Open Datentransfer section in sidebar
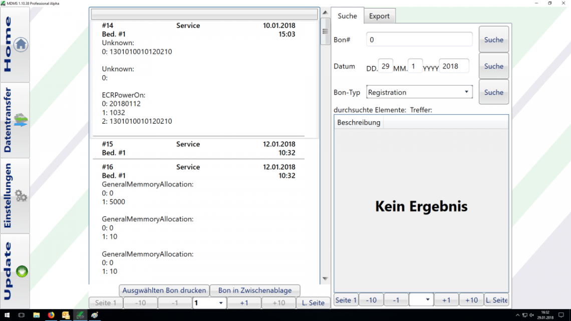Image resolution: width=571 pixels, height=321 pixels. point(16,120)
